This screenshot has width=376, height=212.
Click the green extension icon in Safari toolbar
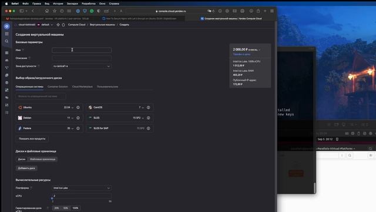pyautogui.click(x=92, y=11)
